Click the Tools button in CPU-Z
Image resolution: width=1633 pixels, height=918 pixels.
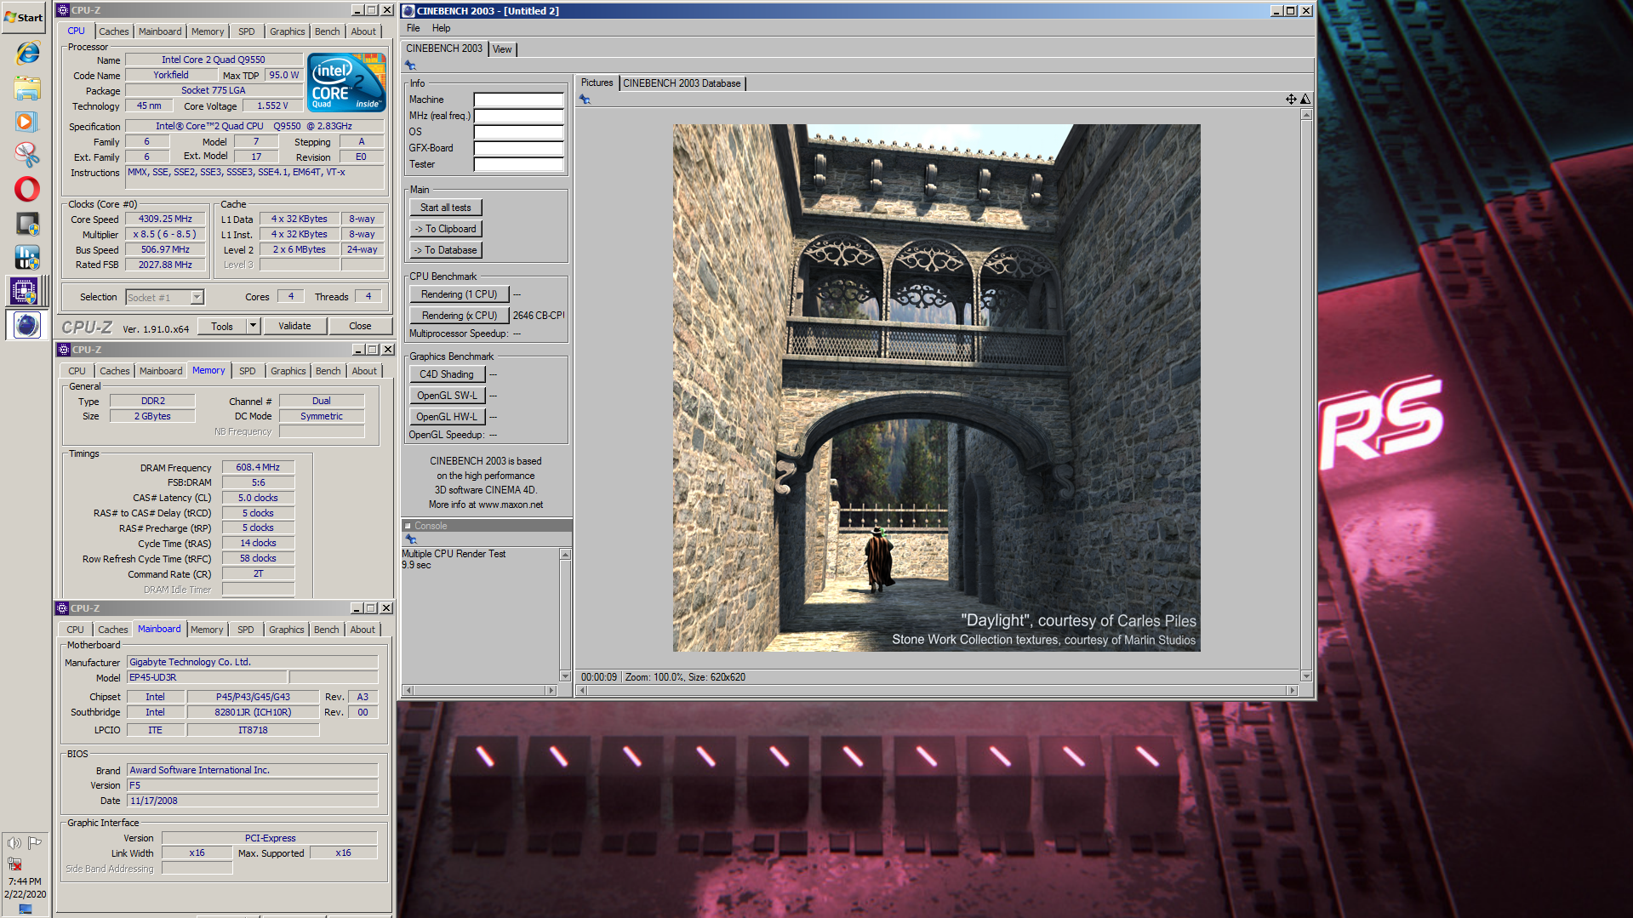(x=222, y=326)
